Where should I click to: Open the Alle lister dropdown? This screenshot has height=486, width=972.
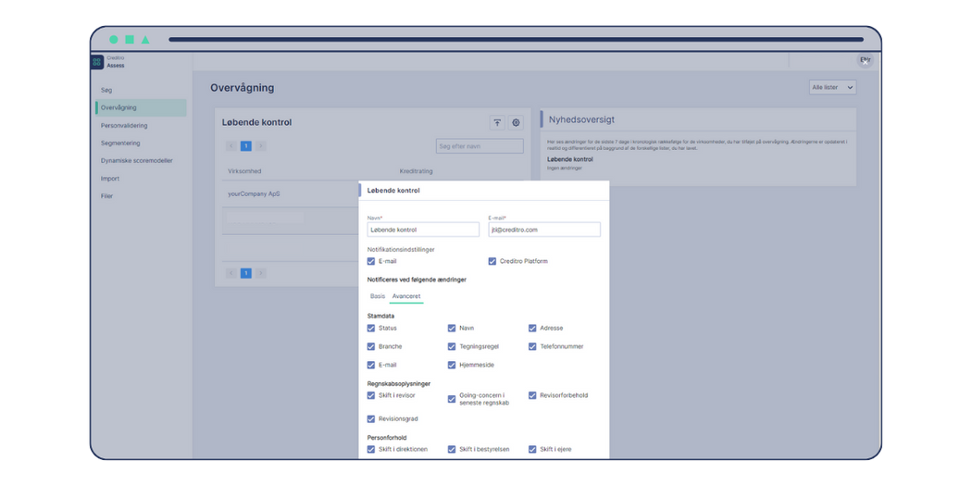[x=832, y=87]
